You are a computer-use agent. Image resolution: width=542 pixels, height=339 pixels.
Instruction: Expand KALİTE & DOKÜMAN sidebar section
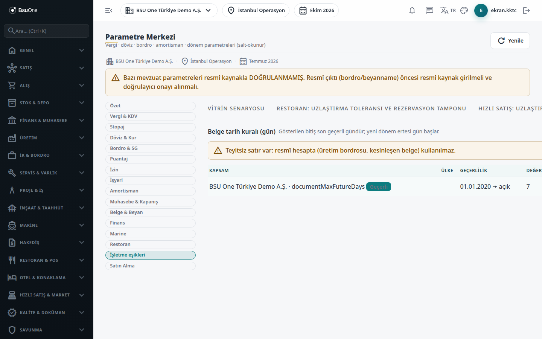click(47, 313)
